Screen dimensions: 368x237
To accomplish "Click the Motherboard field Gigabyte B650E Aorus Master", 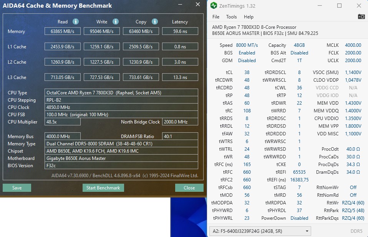I will [x=121, y=158].
